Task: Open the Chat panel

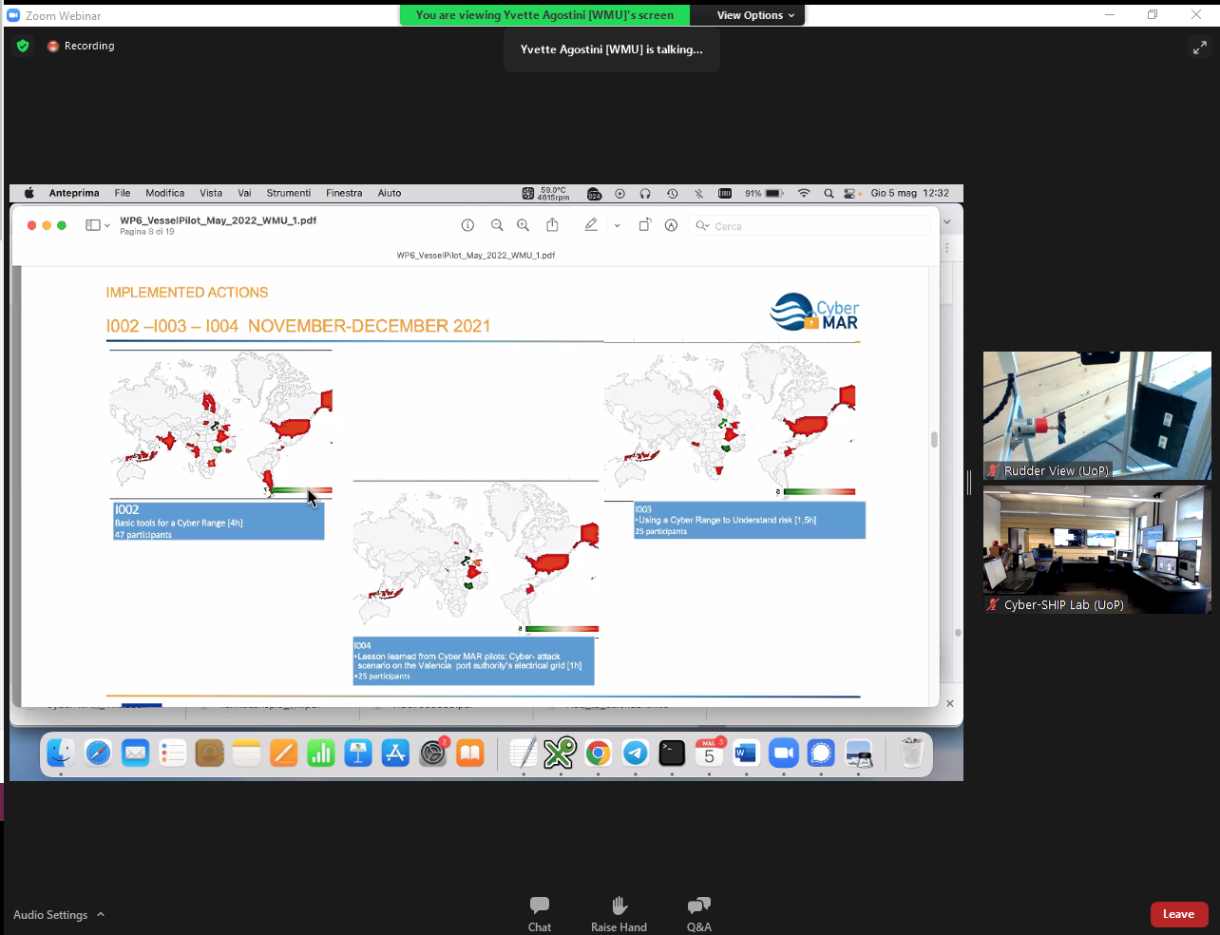Action: pyautogui.click(x=539, y=913)
